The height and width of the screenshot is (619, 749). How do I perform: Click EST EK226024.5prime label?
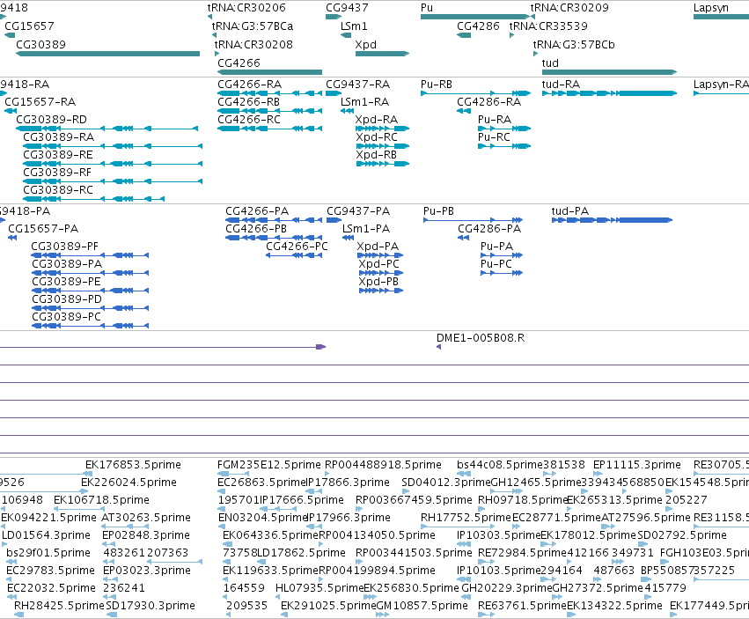pos(129,483)
